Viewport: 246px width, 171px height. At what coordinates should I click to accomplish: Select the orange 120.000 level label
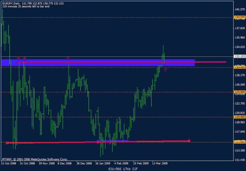point(240,117)
